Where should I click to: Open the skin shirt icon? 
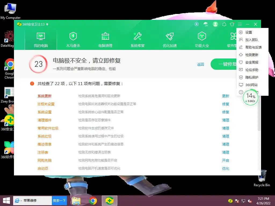[x=232, y=24]
